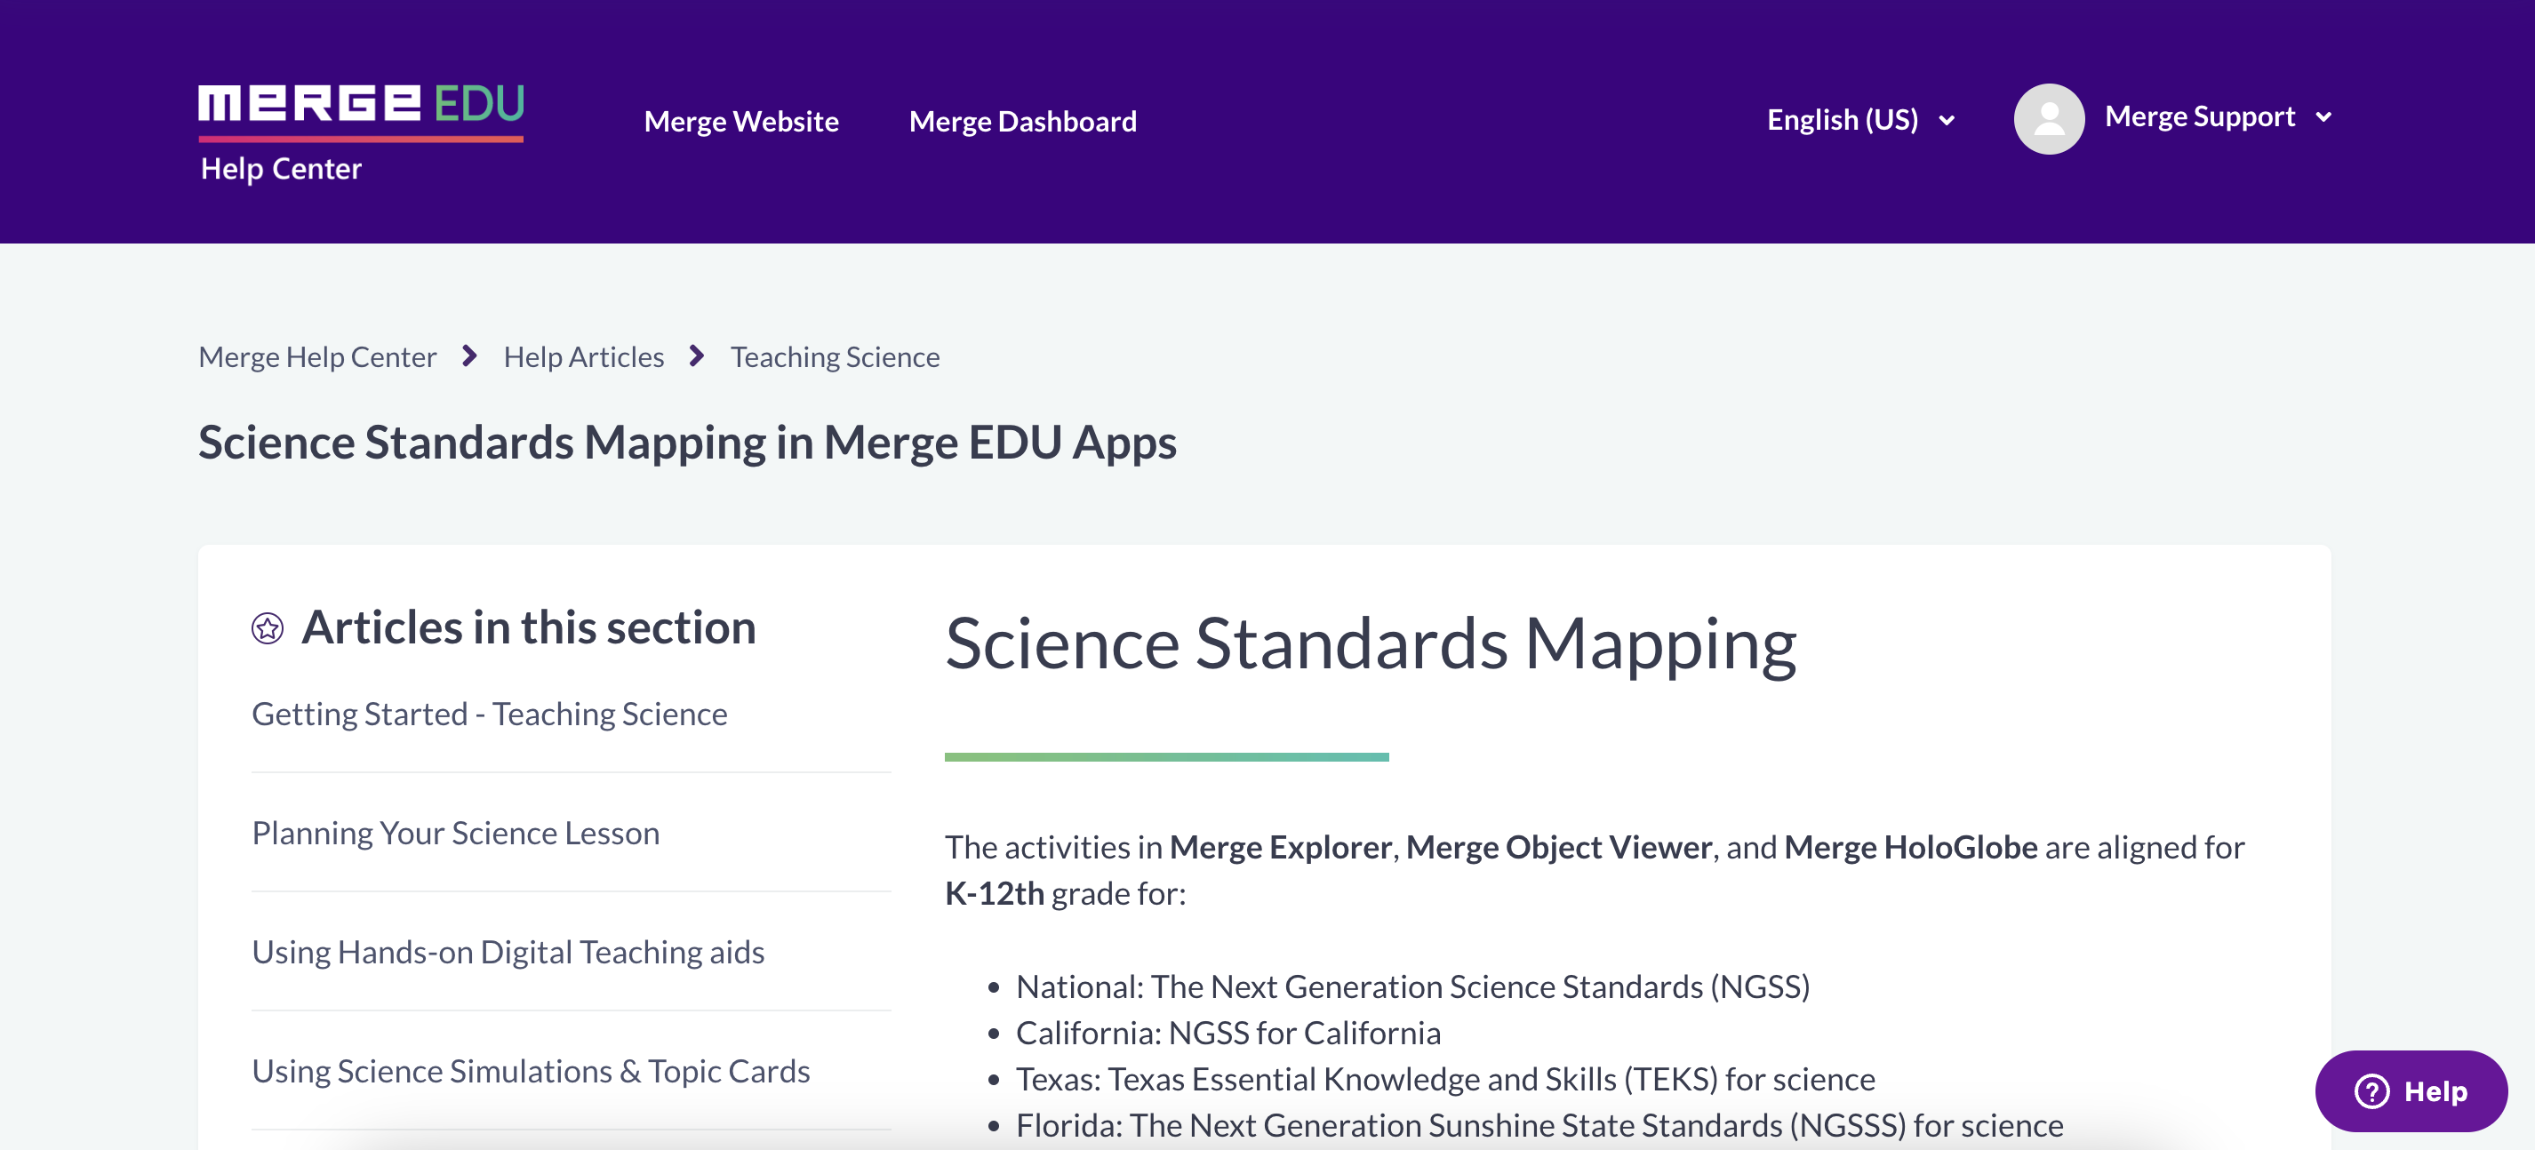The image size is (2535, 1150).
Task: Open Teaching Science breadcrumb
Action: 835,356
